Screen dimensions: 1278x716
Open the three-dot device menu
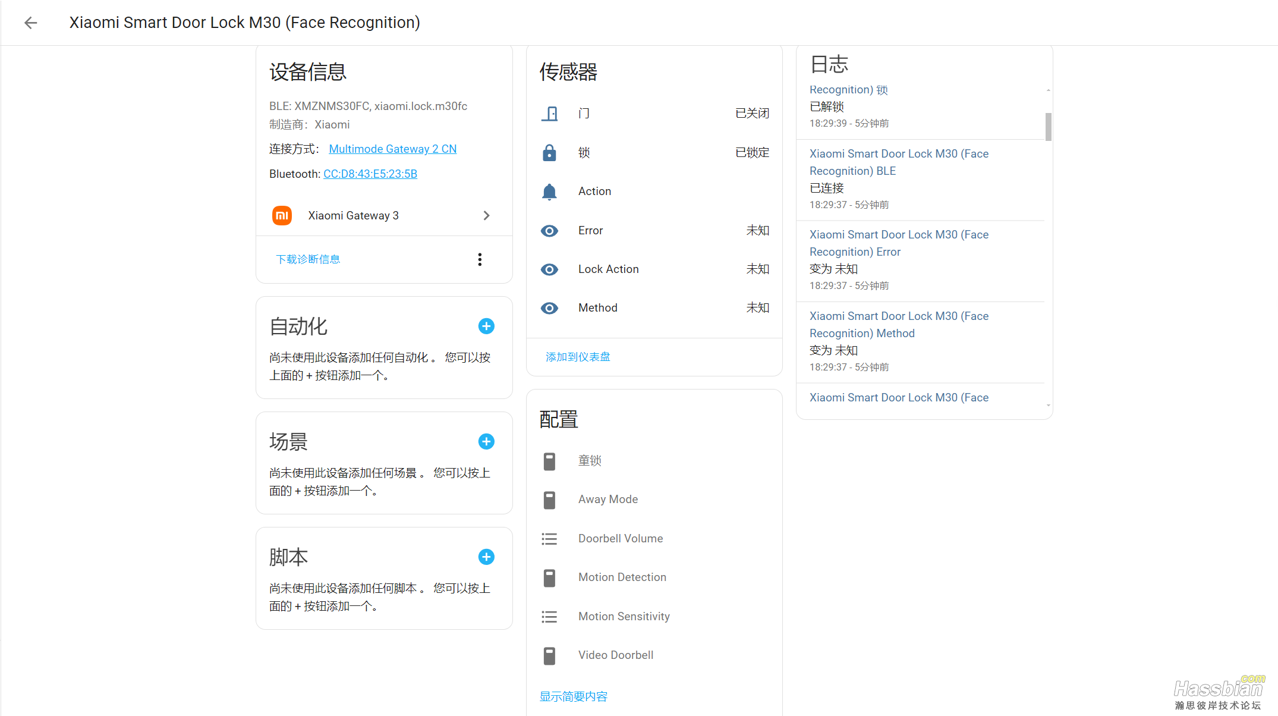click(x=480, y=259)
